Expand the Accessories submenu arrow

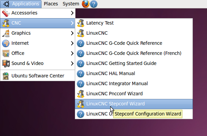(x=72, y=13)
